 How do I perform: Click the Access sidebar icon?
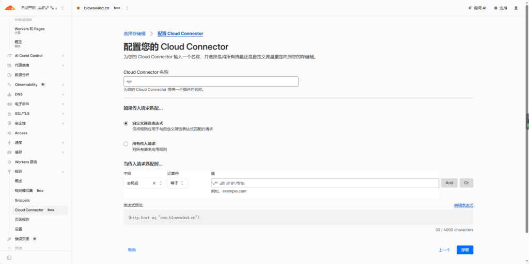click(x=9, y=133)
